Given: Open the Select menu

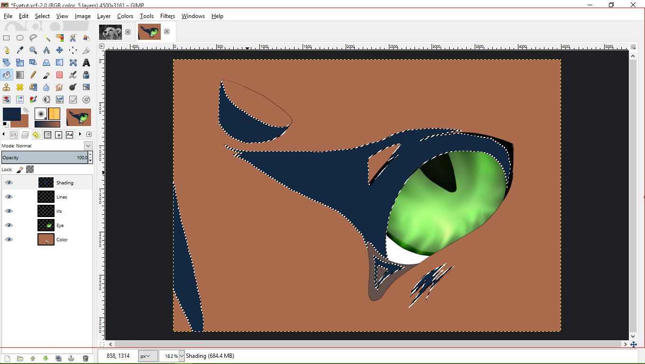Looking at the screenshot, I should coord(42,16).
